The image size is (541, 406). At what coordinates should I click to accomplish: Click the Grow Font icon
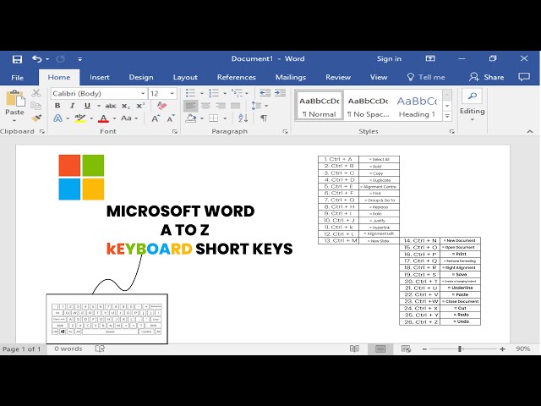point(156,118)
